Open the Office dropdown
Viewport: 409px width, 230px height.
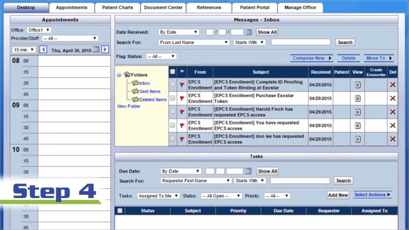point(39,30)
